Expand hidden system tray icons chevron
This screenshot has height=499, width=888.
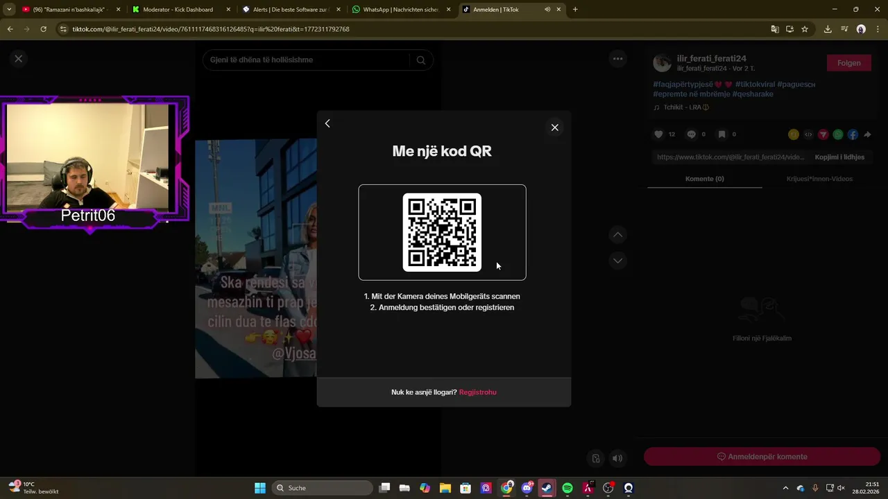coord(785,488)
